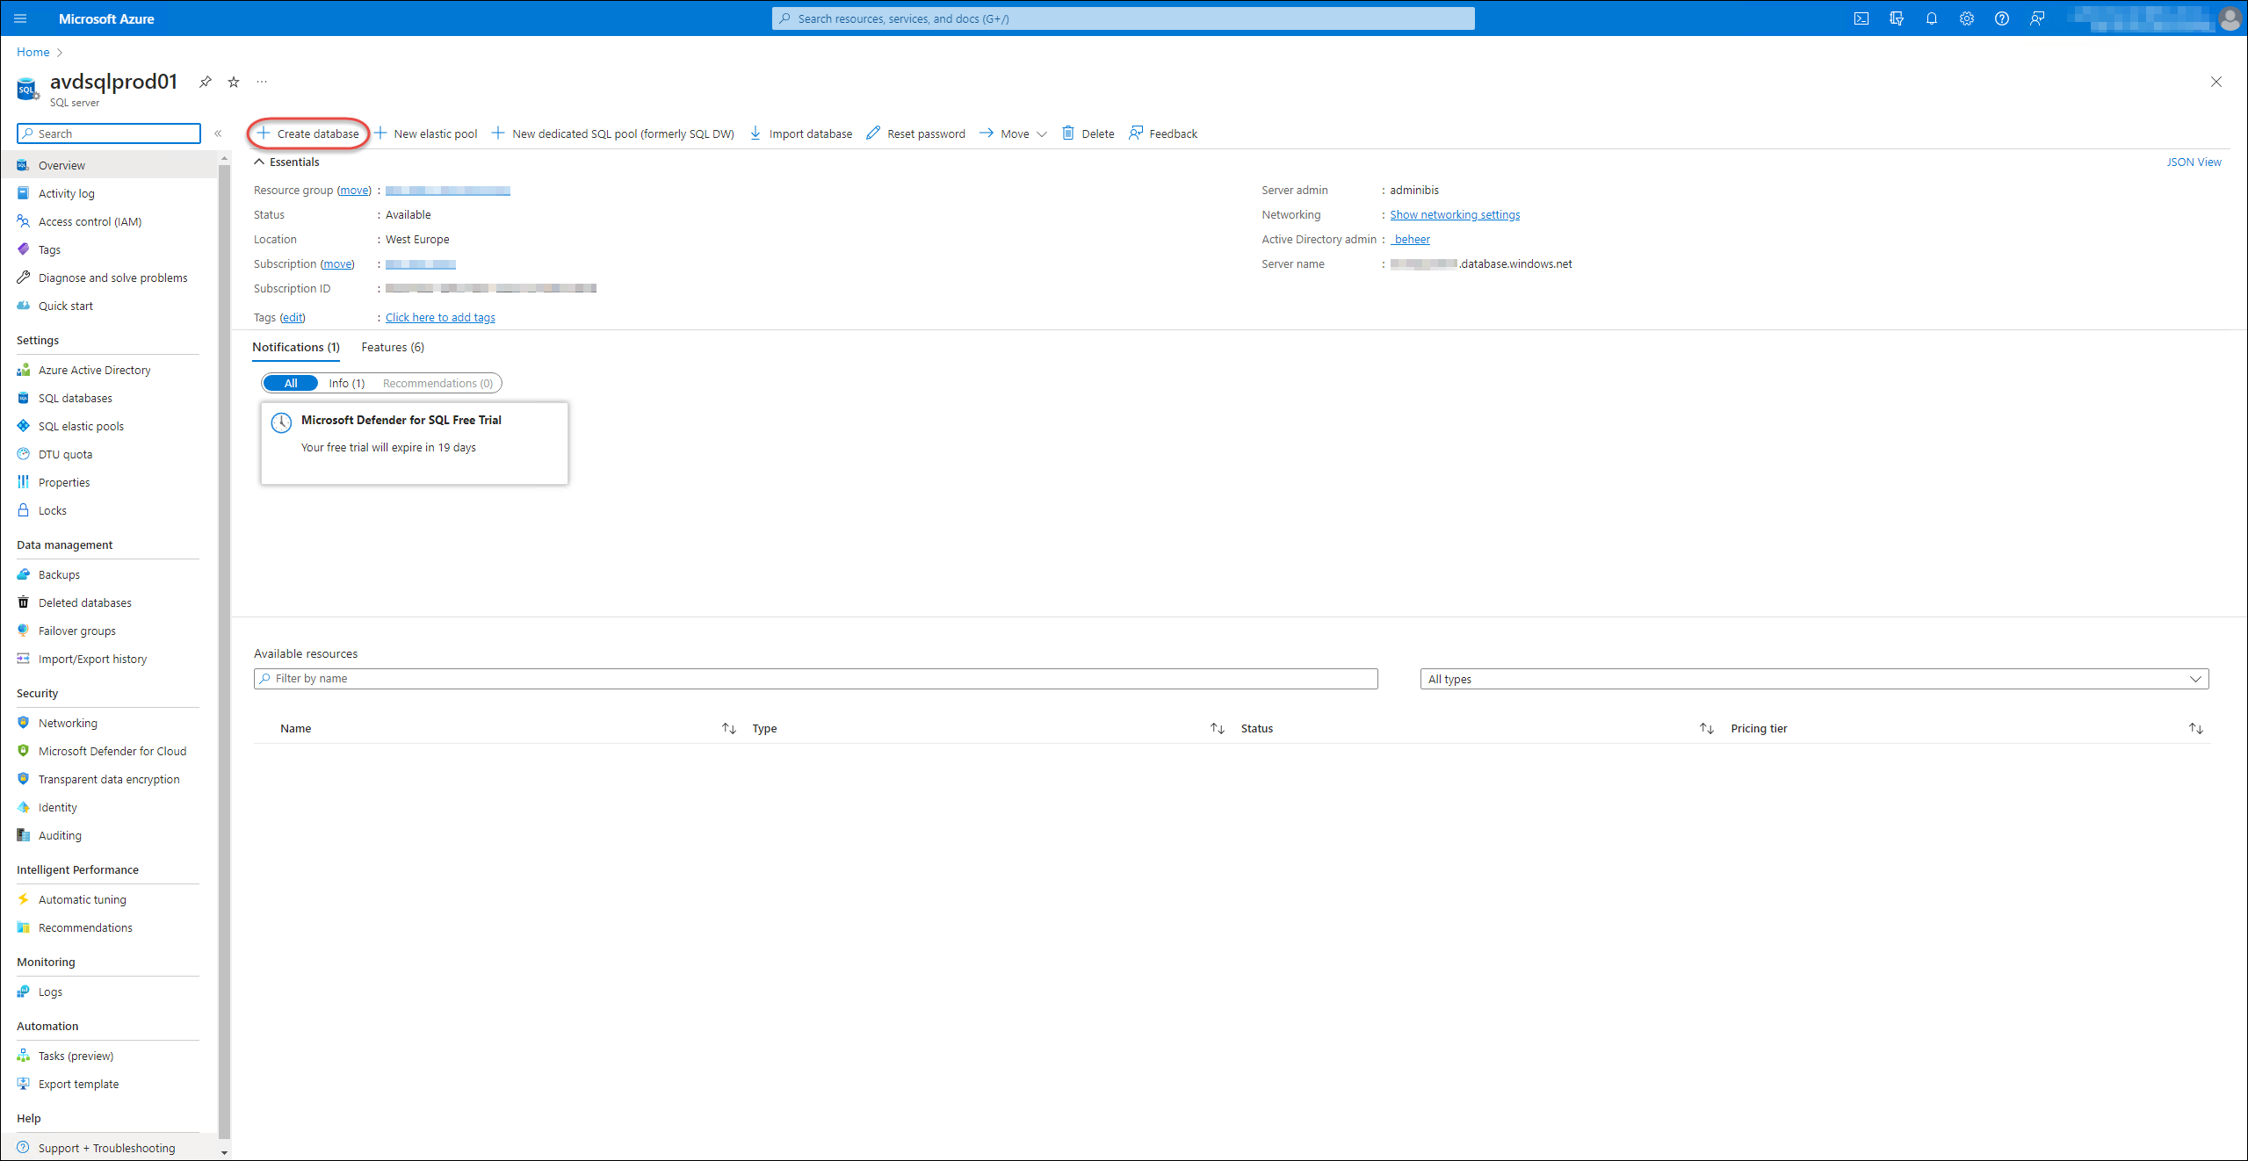Open Microsoft Defender for Cloud
The image size is (2248, 1161).
109,751
